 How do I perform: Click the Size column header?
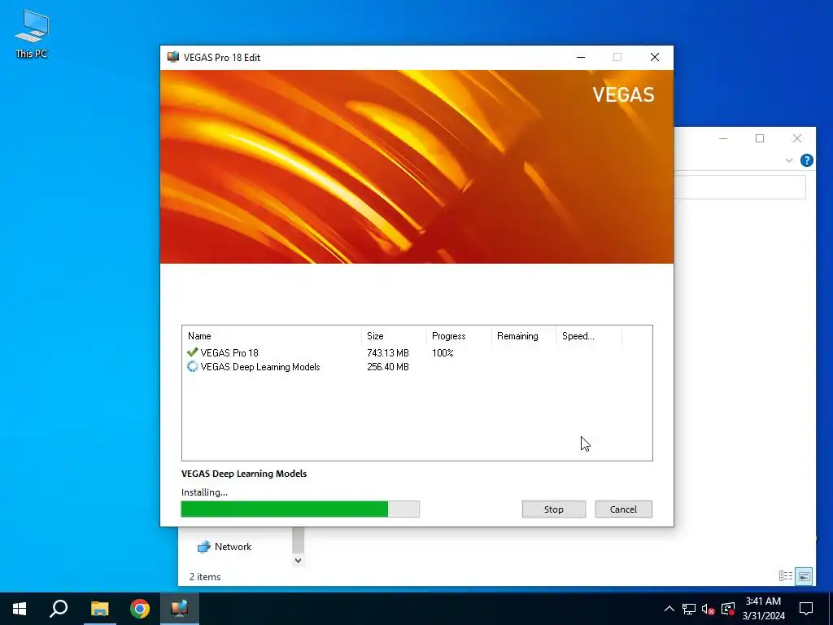[394, 336]
